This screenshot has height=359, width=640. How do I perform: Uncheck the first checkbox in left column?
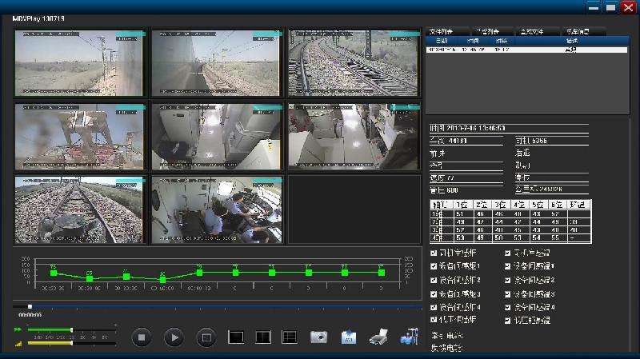[x=434, y=253]
